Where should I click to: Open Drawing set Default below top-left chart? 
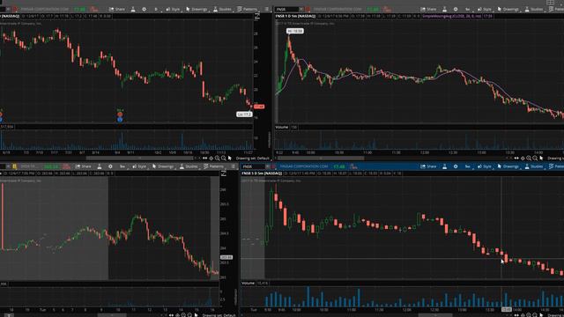point(253,158)
